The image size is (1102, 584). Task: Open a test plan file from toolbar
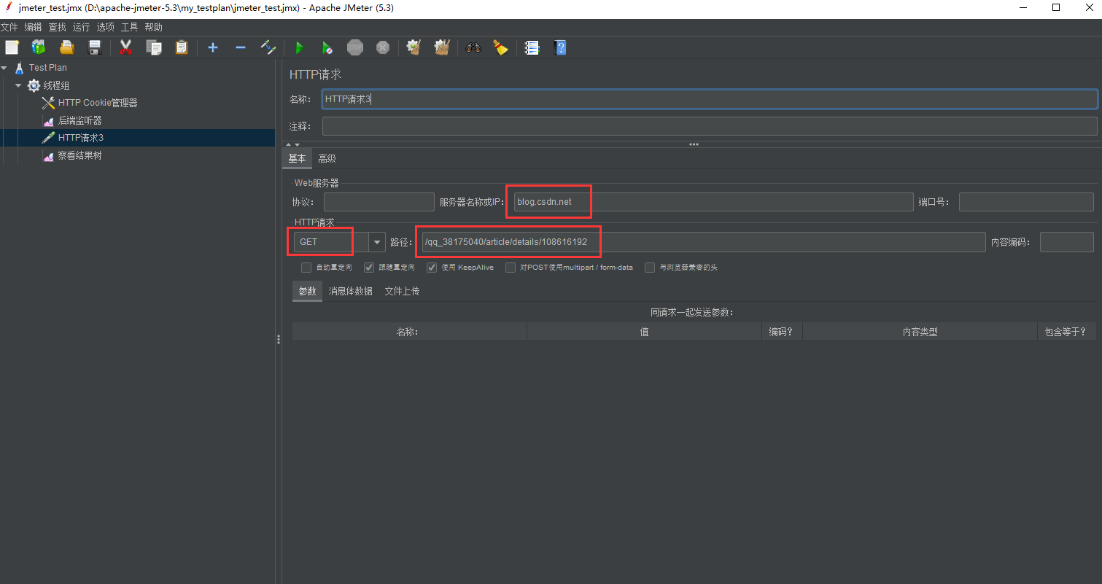pyautogui.click(x=67, y=47)
